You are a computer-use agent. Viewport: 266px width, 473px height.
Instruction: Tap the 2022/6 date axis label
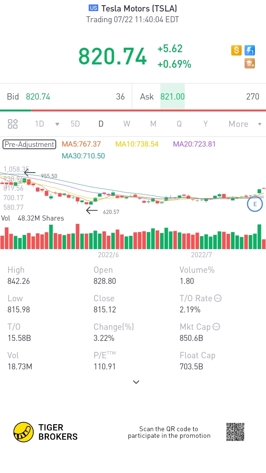108,255
